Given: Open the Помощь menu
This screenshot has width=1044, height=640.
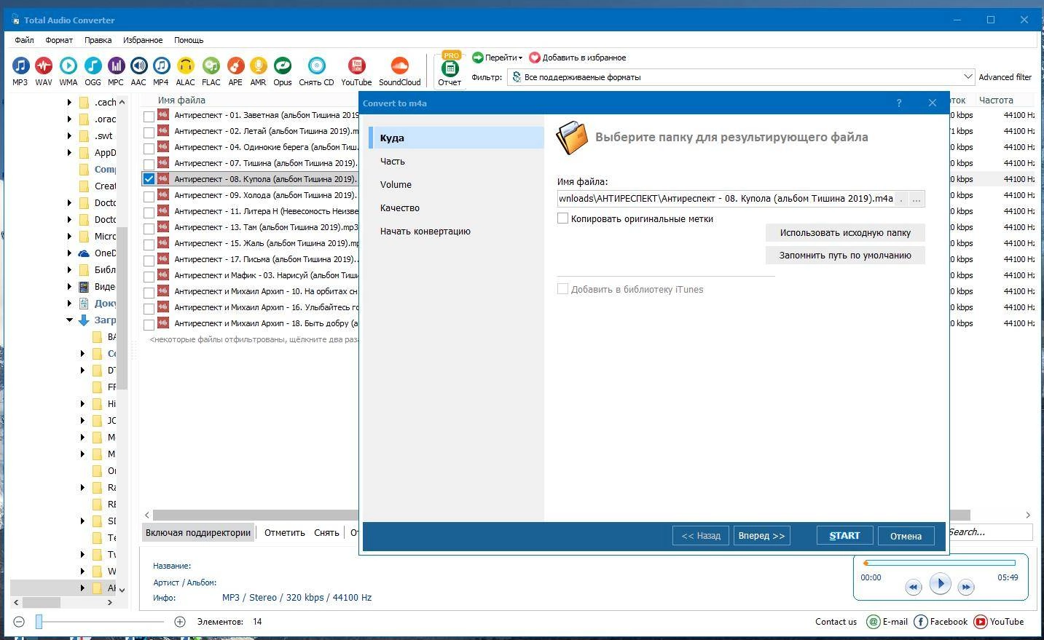Looking at the screenshot, I should [x=189, y=40].
